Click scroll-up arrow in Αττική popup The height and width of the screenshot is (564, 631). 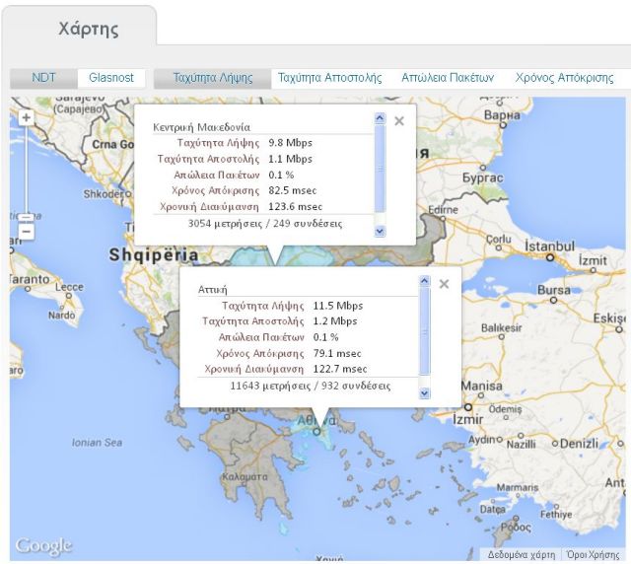coord(424,281)
